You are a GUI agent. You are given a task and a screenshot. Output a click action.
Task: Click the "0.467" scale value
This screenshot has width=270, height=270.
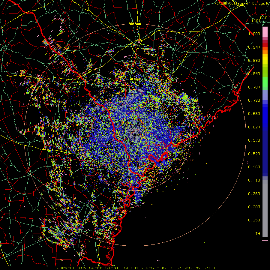point(254,167)
